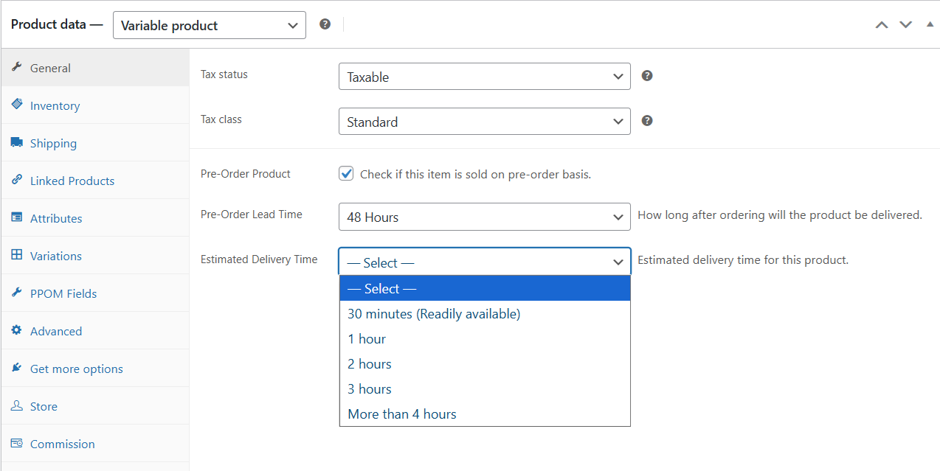
Task: Move Product data panel down
Action: 905,24
